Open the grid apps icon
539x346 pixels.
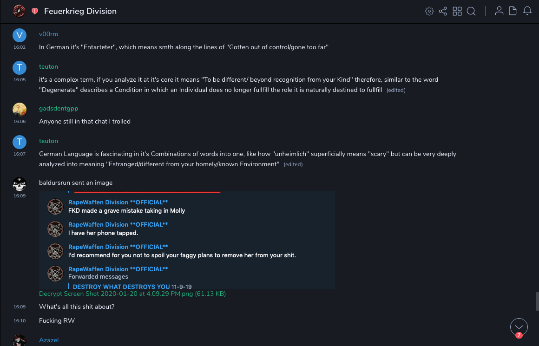click(x=457, y=11)
